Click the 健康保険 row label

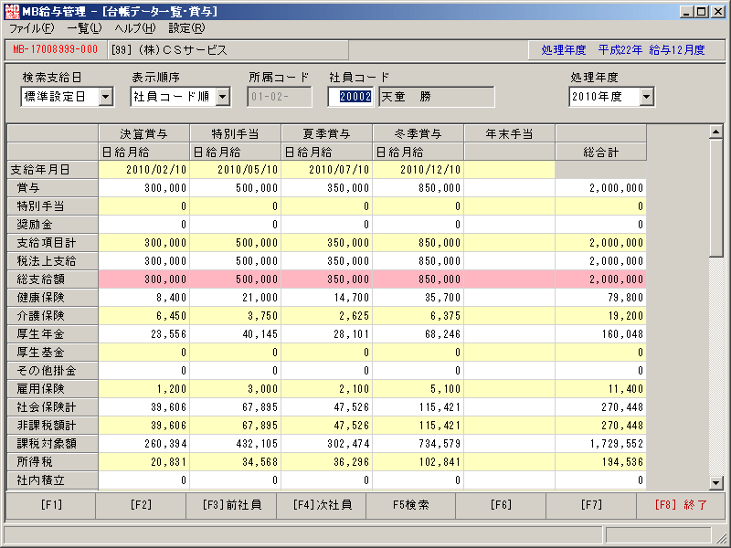point(53,298)
